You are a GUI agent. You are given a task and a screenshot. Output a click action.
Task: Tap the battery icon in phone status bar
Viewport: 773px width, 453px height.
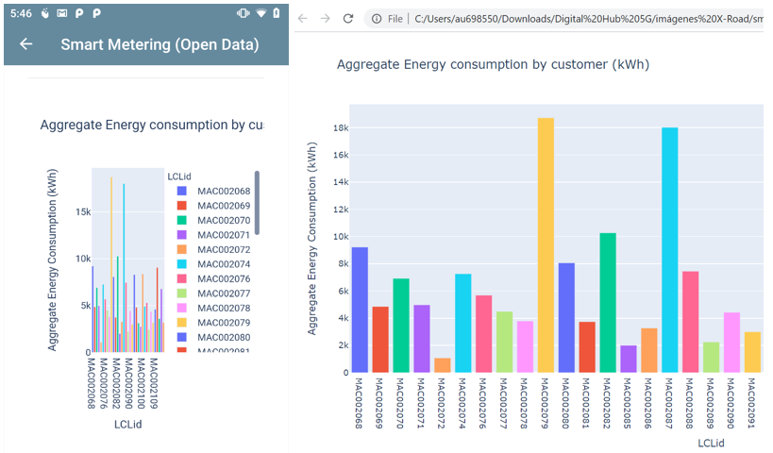[x=276, y=13]
